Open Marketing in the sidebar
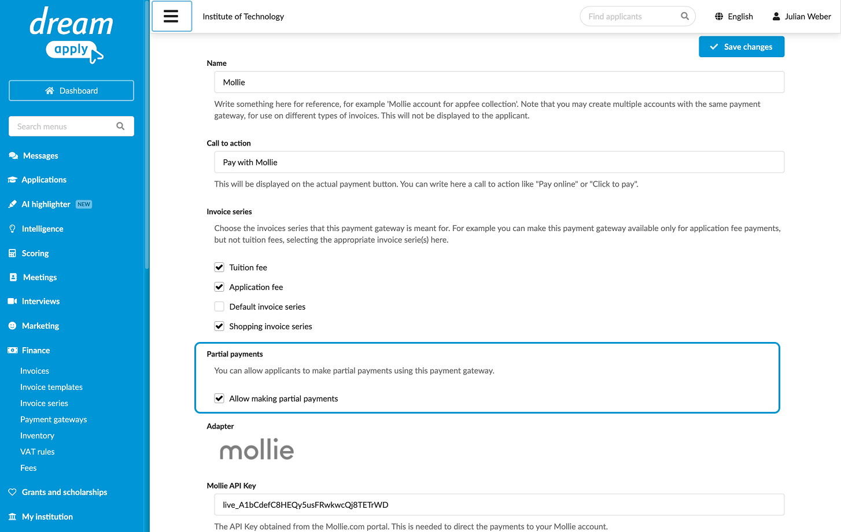This screenshot has height=532, width=841. [40, 326]
